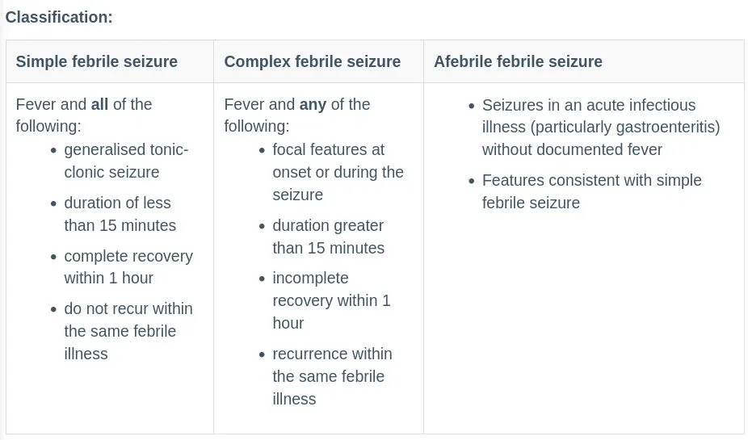Click the bold word "all"
The width and height of the screenshot is (748, 440).
99,104
